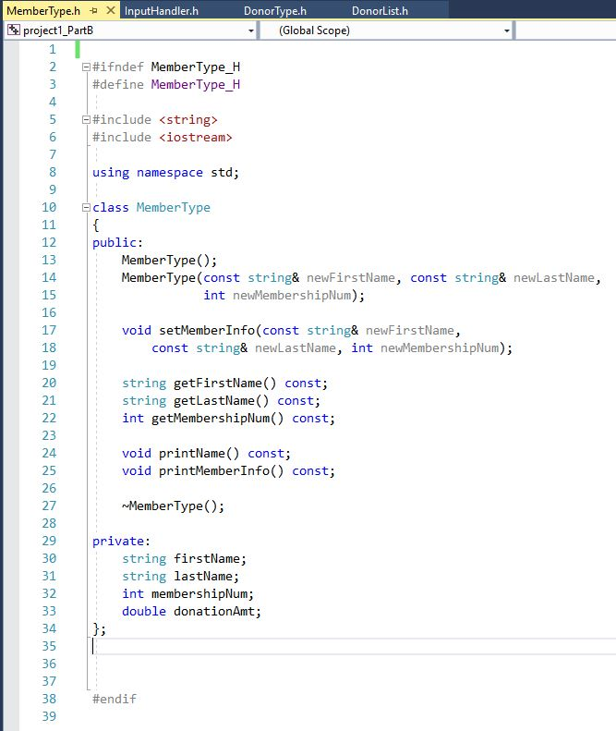This screenshot has width=616, height=731.
Task: Switch to the DonorType.h tab
Action: 275,11
